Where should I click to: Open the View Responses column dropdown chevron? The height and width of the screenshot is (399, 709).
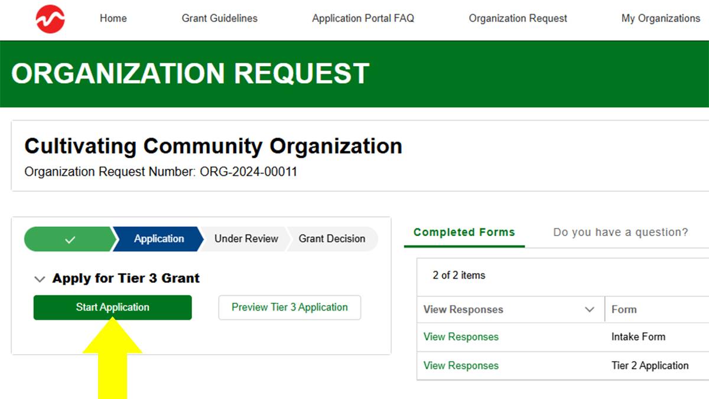[x=590, y=310]
